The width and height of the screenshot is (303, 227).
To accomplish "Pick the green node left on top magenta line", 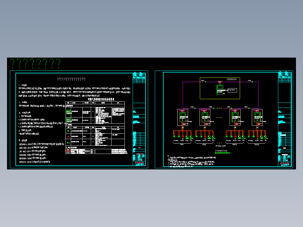I will coord(205,82).
